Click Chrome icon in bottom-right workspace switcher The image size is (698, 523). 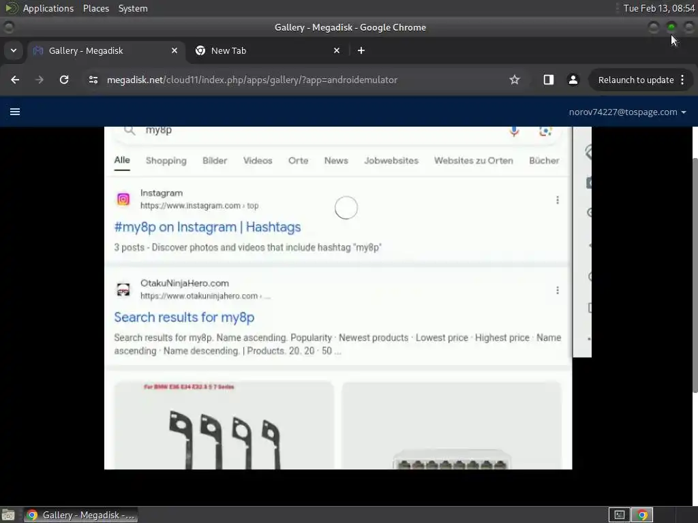point(642,515)
